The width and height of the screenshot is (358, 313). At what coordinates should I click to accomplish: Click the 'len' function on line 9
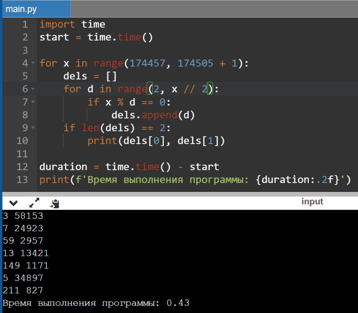tap(90, 128)
